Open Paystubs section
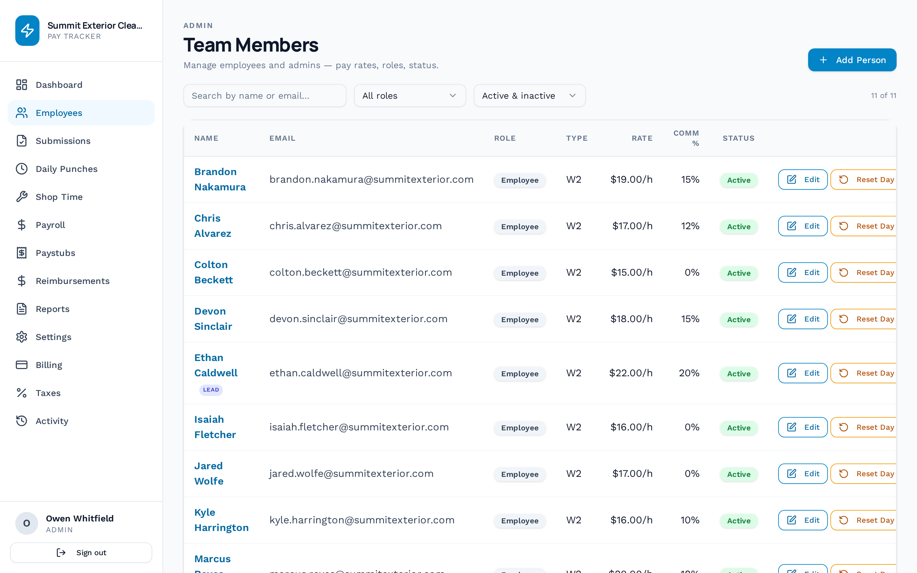917x573 pixels. click(x=81, y=253)
